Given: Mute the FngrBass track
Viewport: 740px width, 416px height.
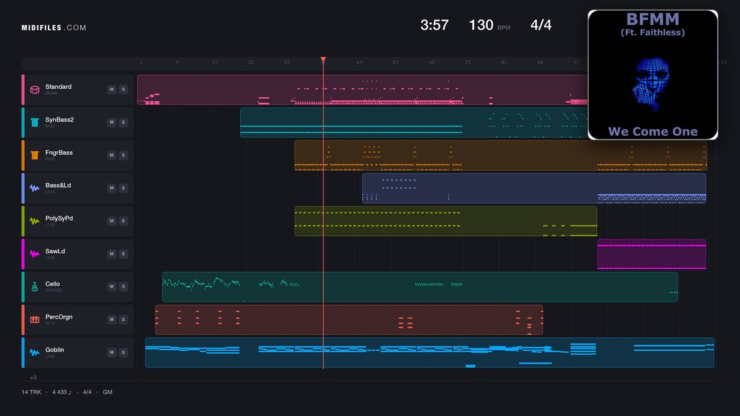Looking at the screenshot, I should 112,155.
